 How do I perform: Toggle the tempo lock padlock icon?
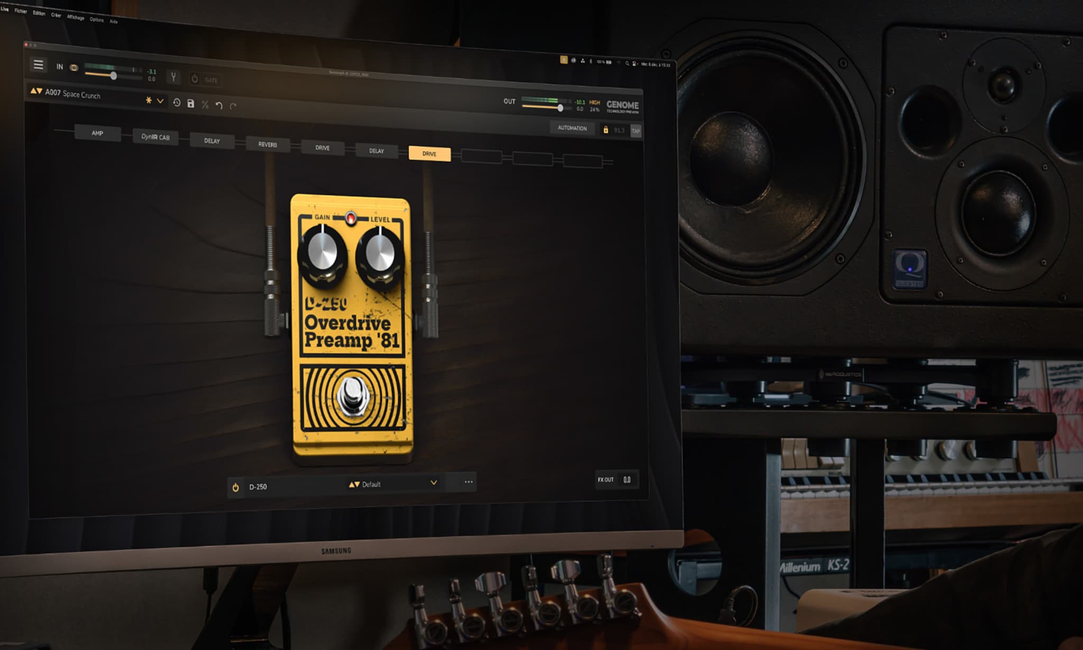(x=605, y=129)
